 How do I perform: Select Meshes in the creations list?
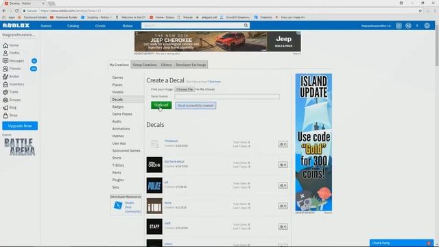118,136
